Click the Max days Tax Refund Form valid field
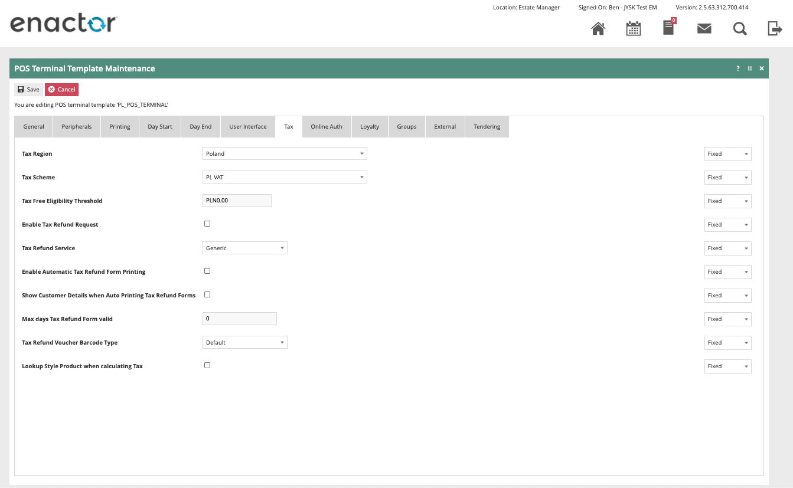The image size is (793, 488). tap(239, 319)
